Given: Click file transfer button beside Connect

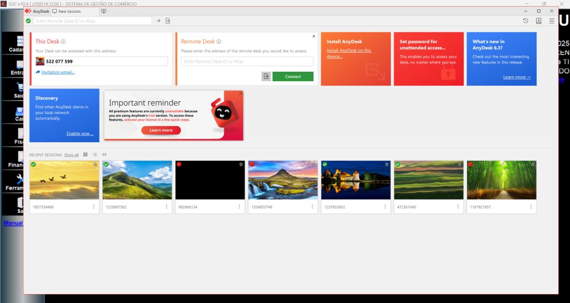Looking at the screenshot, I should [266, 77].
